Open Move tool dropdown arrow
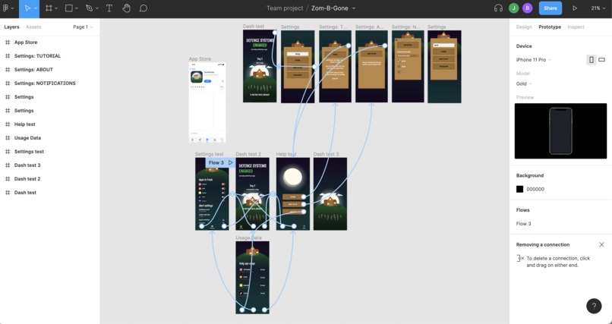The height and width of the screenshot is (324, 612). (x=35, y=8)
